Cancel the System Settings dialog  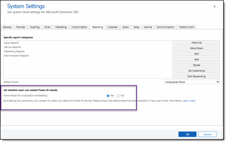click(x=207, y=134)
